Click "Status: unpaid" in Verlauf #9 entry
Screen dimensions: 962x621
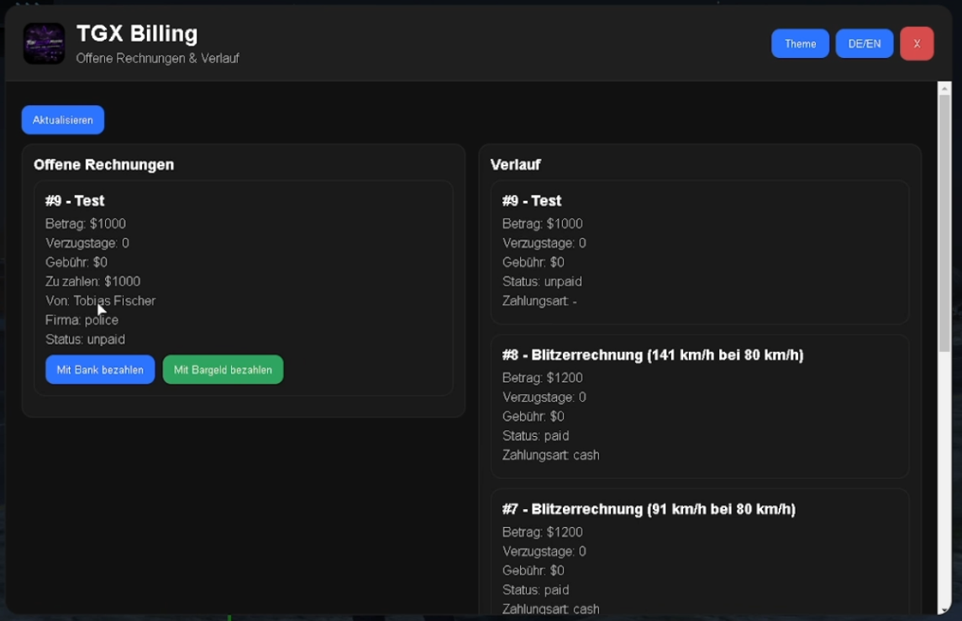point(543,281)
